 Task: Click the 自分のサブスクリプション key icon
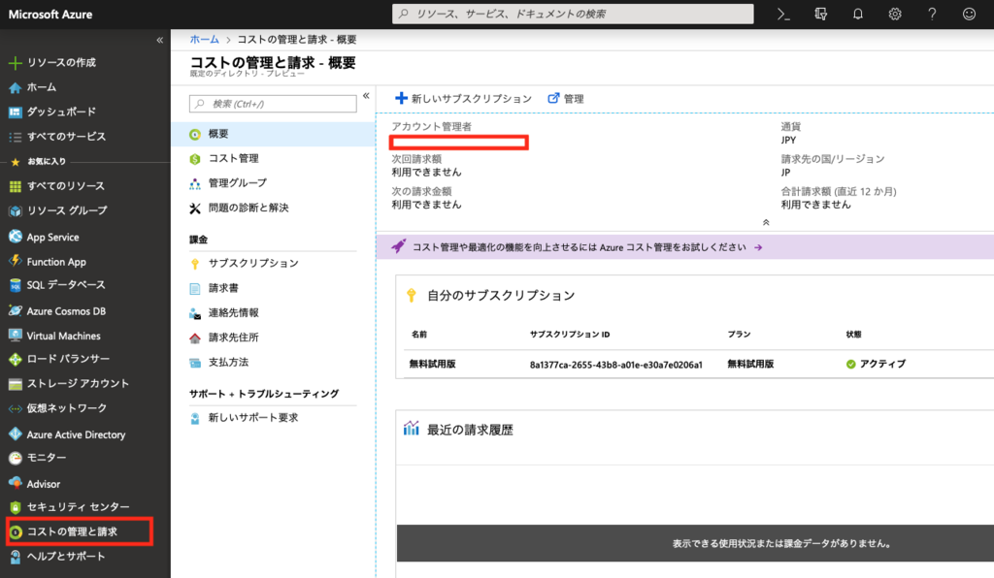(412, 295)
